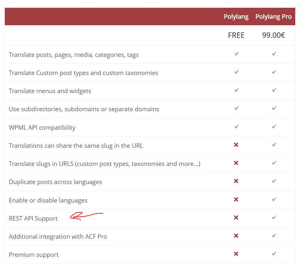The image size is (302, 273).
Task: Click Polylang Pro checkmark for menus and widgets row
Action: click(x=274, y=90)
